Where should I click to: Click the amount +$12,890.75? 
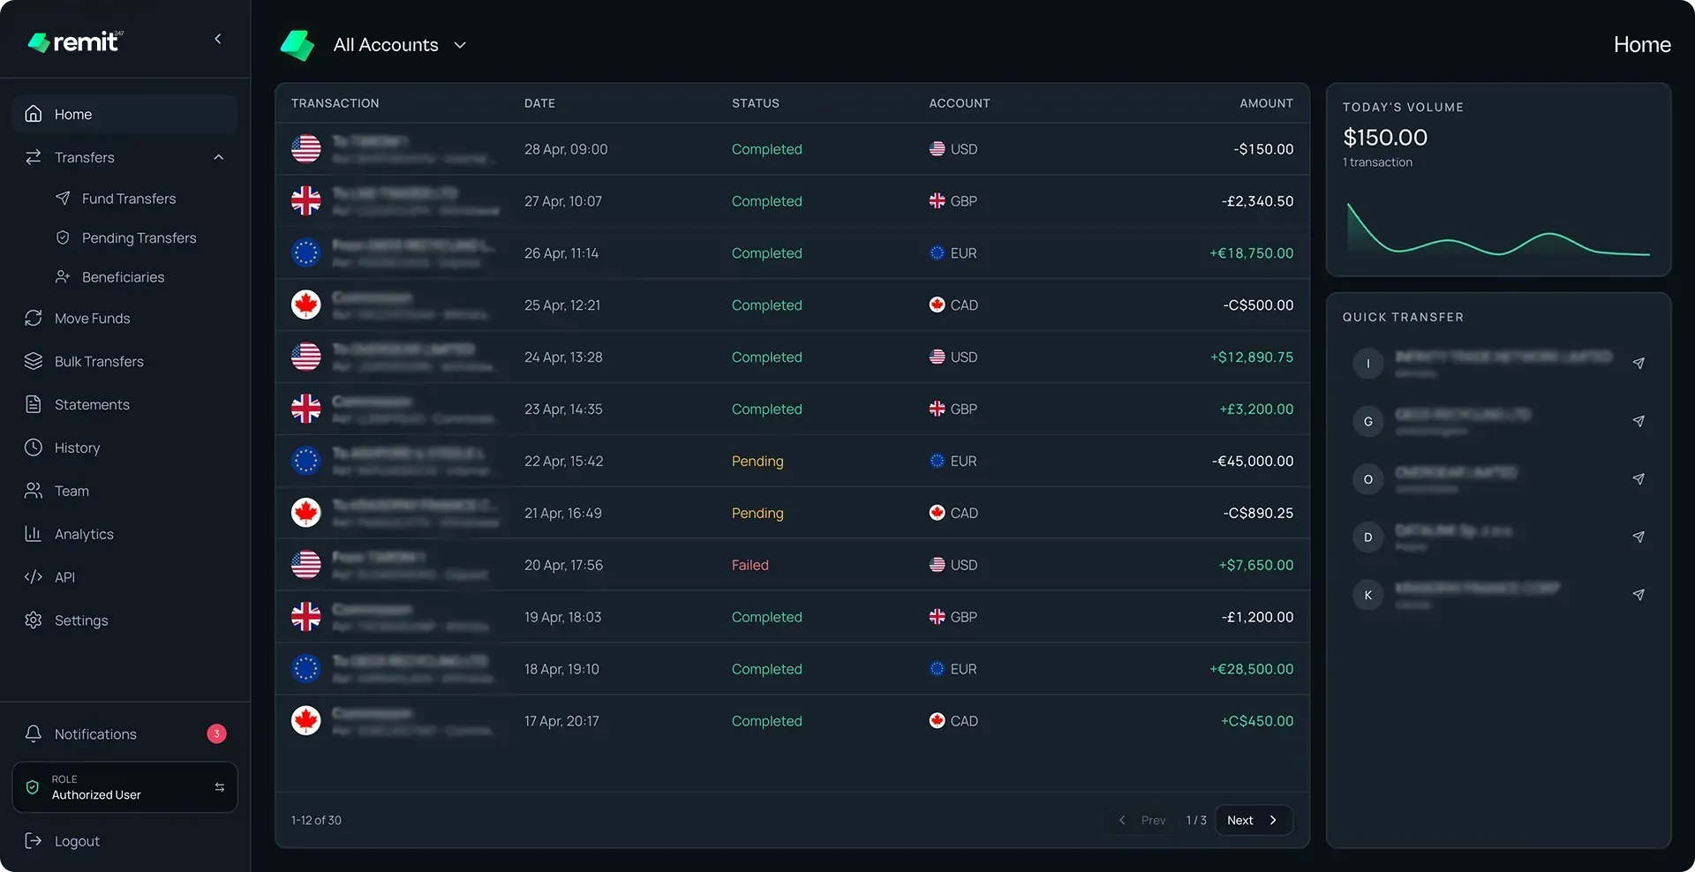1252,357
